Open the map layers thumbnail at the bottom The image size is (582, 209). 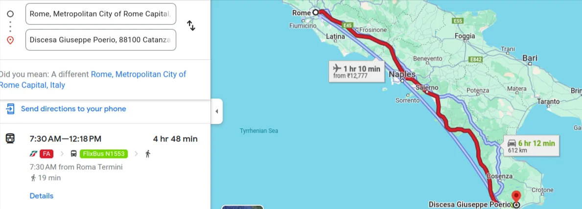tap(242, 207)
